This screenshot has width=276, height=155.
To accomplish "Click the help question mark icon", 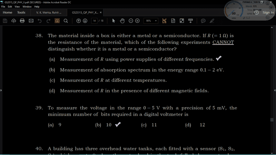I will click(256, 12).
